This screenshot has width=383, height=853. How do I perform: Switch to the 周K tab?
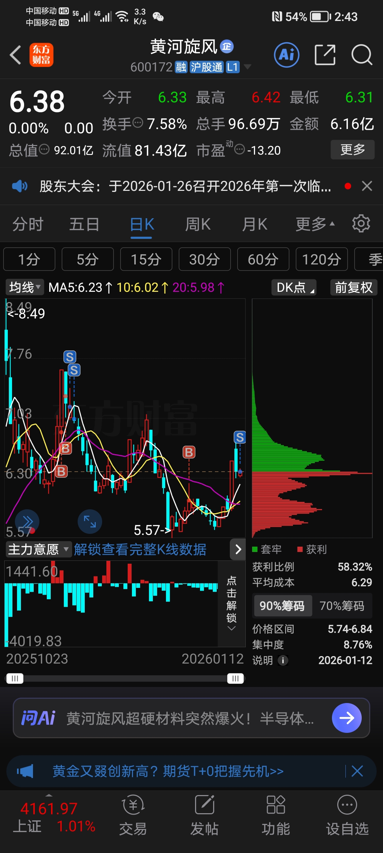click(x=198, y=224)
